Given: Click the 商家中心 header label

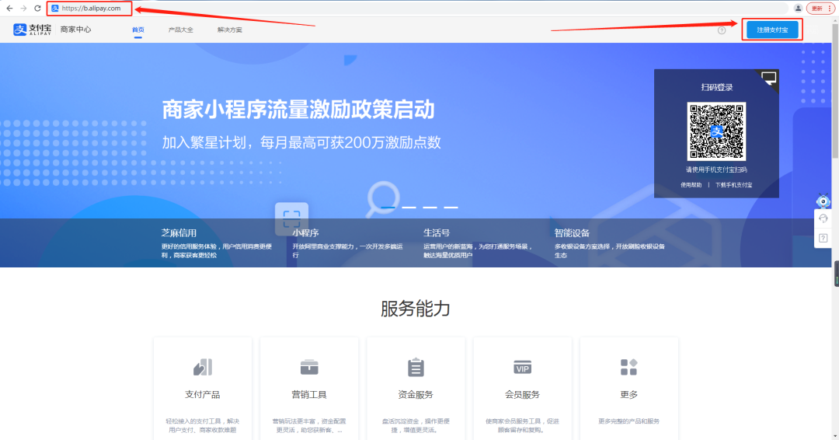Looking at the screenshot, I should pos(75,30).
